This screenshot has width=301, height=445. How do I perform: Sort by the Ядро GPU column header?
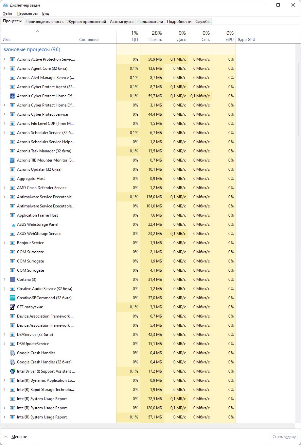[x=247, y=40]
